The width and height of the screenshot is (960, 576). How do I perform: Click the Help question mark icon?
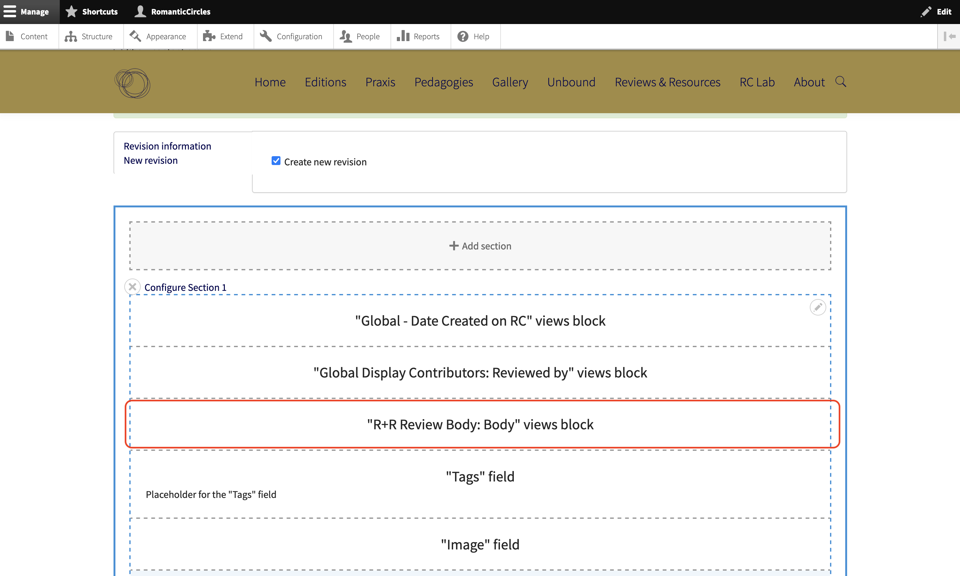(x=463, y=36)
